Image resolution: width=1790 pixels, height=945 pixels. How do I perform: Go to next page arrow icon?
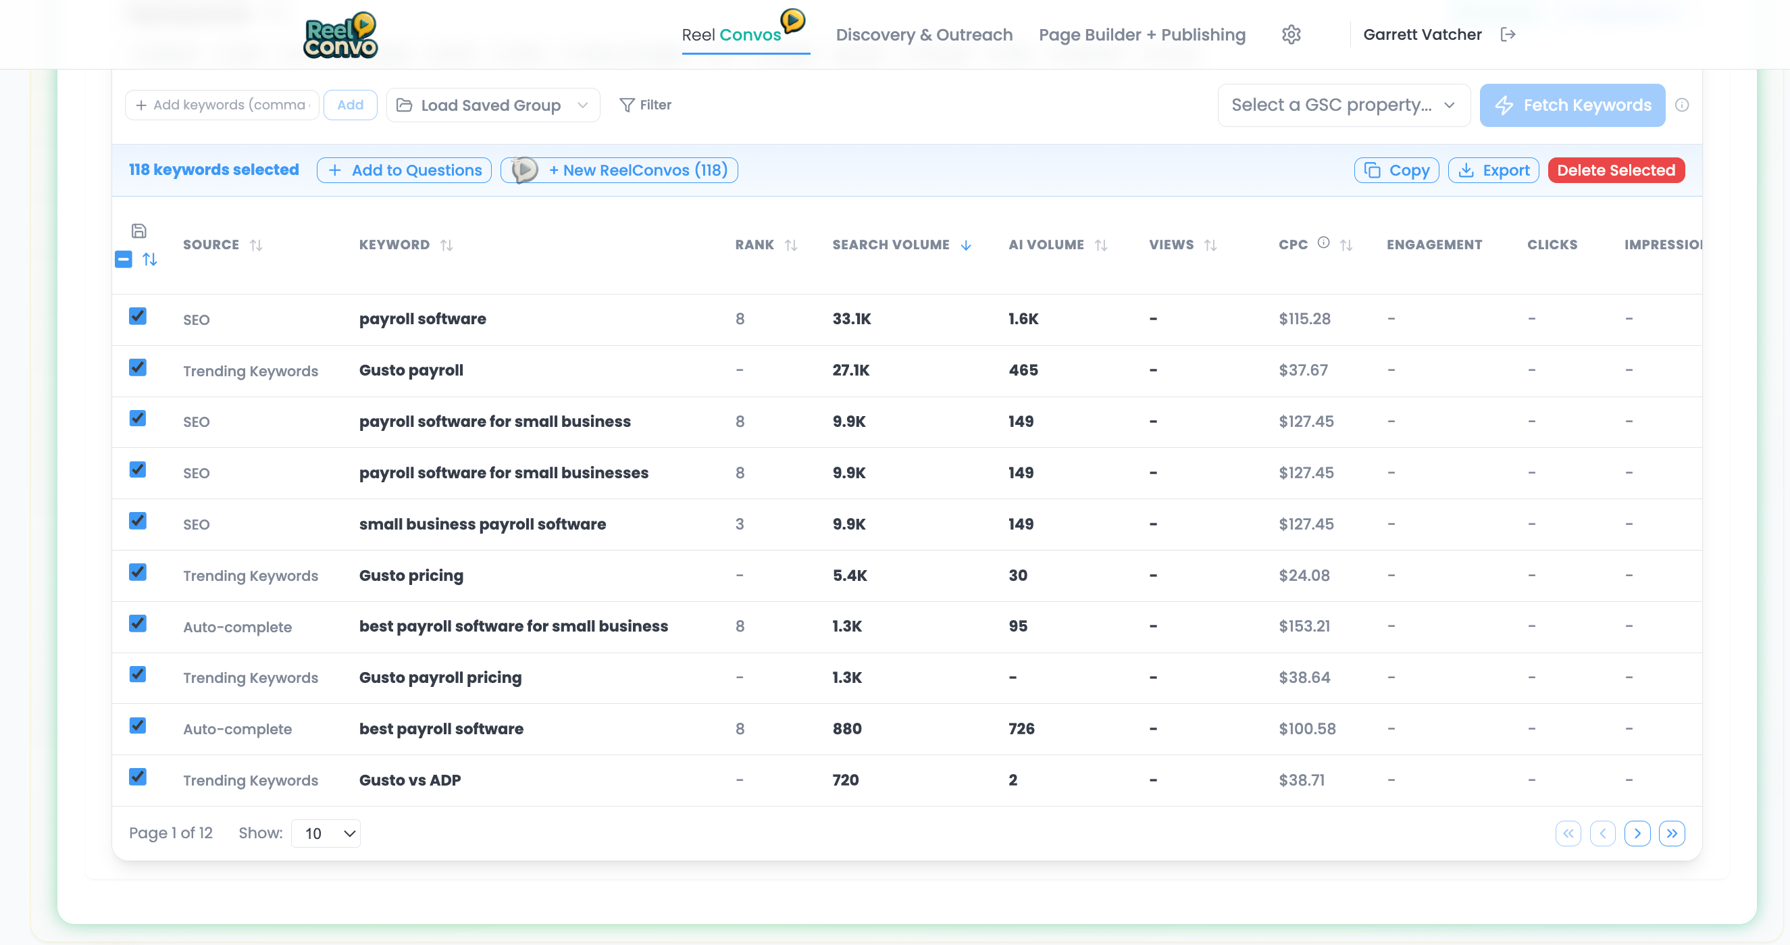(x=1637, y=833)
